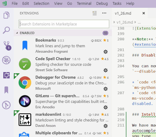
Task: Open the Edit menu
Action: (x=25, y=4)
